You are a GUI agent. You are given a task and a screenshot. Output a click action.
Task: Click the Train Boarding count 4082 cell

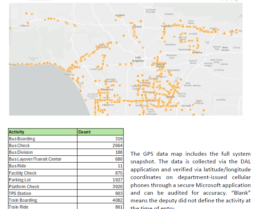pos(117,200)
